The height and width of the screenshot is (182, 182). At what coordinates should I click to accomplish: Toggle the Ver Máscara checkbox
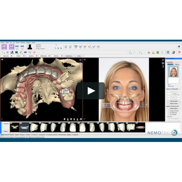point(168,113)
